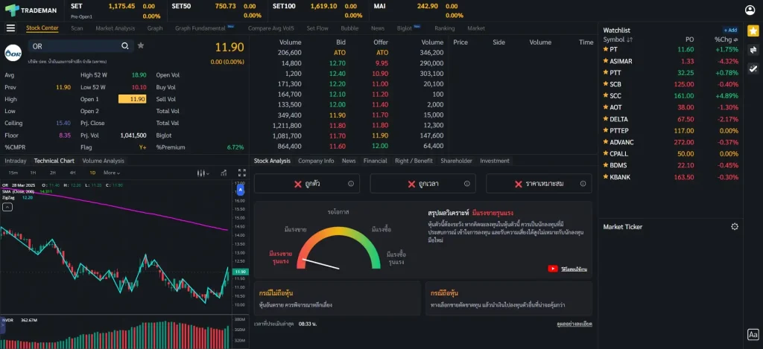Open the Bubble page
The width and height of the screenshot is (763, 349).
[349, 28]
